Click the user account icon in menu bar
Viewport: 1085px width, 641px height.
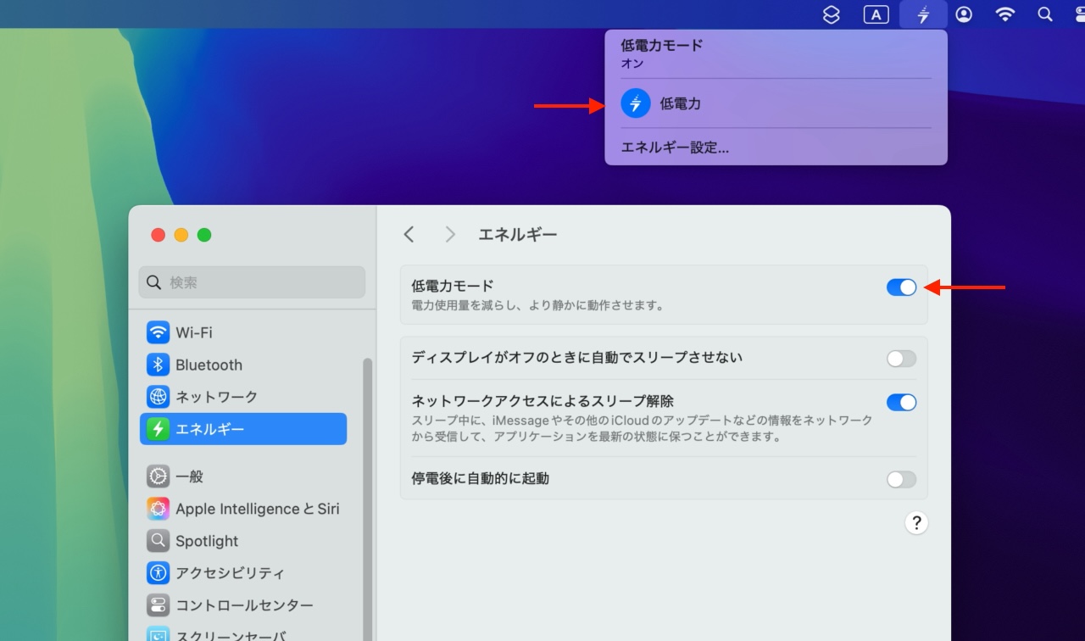(964, 14)
